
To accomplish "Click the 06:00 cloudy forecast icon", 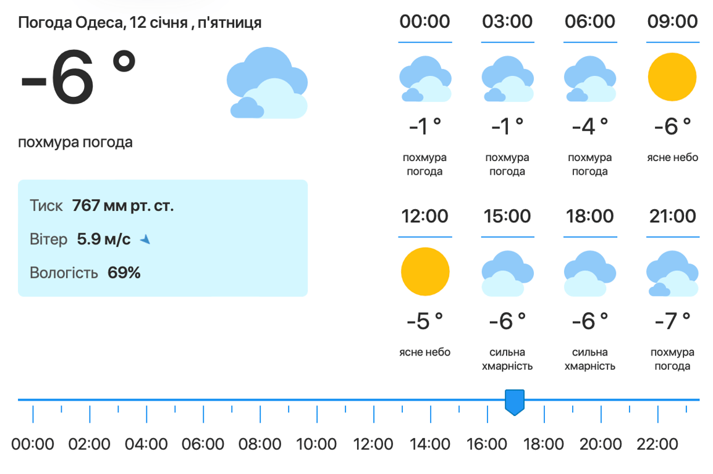I will (590, 78).
